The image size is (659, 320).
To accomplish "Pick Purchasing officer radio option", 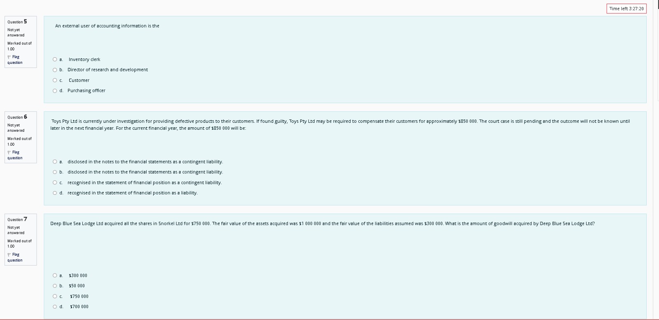I will (55, 91).
